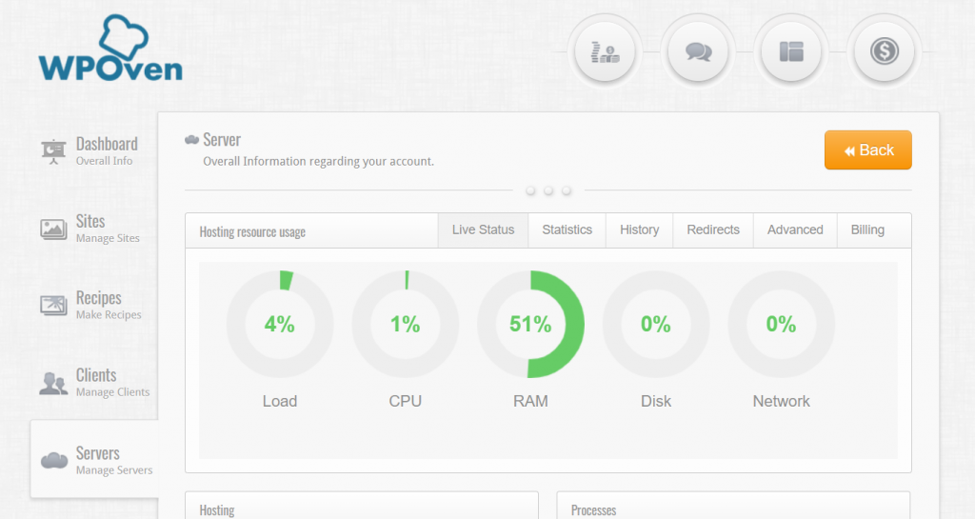Click 'Overall Information regarding your account.' text
975x519 pixels.
click(318, 162)
